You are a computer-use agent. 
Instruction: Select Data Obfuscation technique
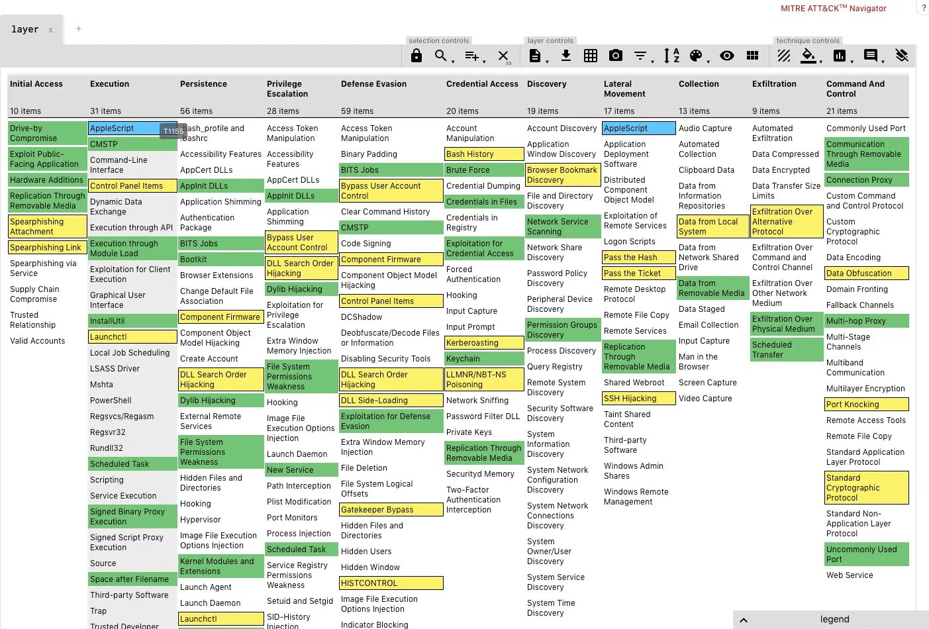pyautogui.click(x=867, y=273)
